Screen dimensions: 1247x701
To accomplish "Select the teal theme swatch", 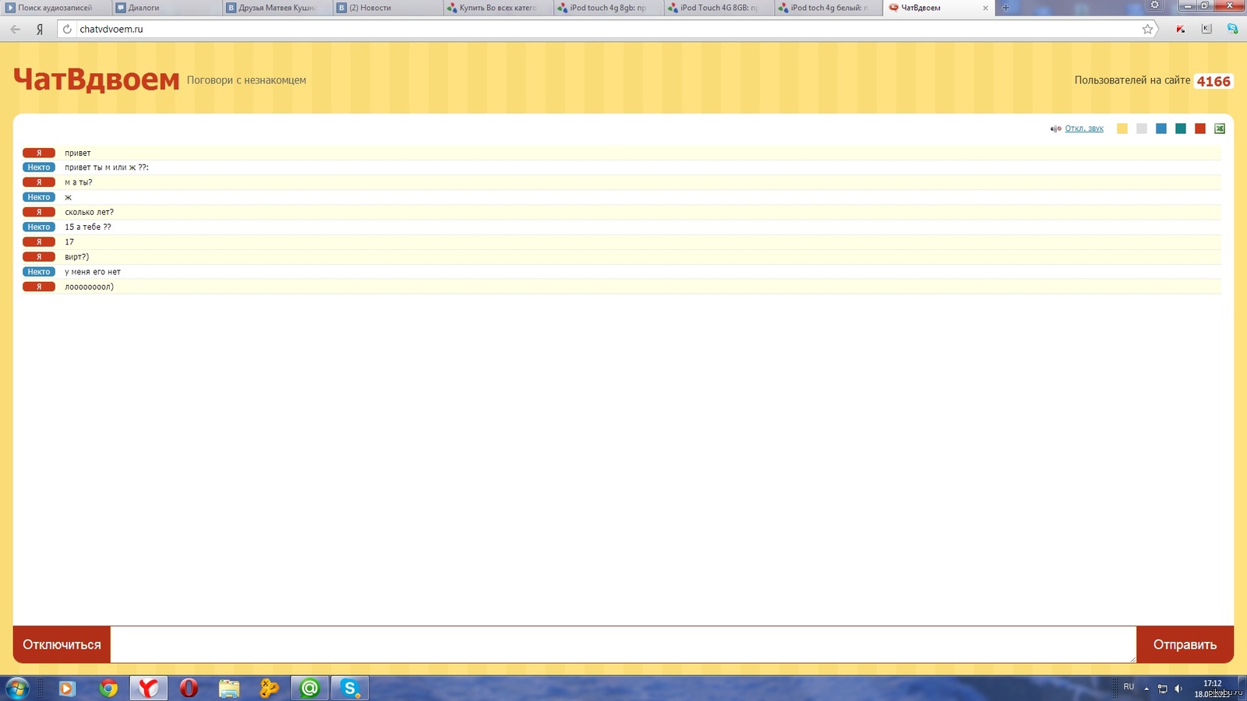I will [1181, 129].
